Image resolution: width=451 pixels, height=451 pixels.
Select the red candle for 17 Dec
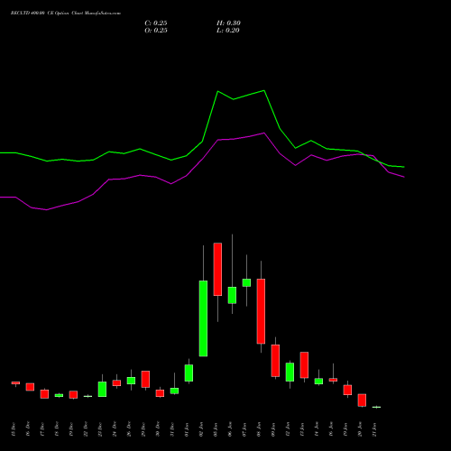point(44,394)
